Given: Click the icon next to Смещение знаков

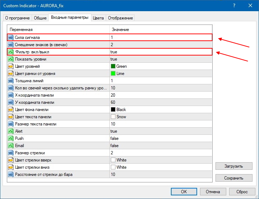Looking at the screenshot, I should (11, 45).
